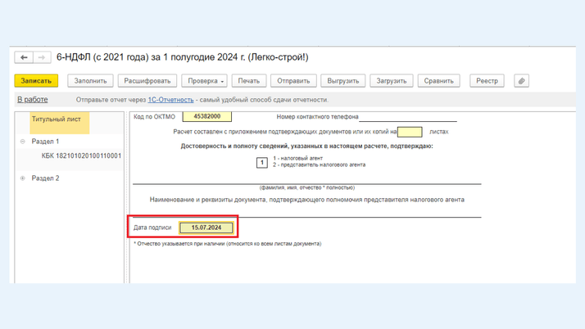Screen dimensions: 585x329
Task: Click the number of sheets field
Action: [410, 132]
